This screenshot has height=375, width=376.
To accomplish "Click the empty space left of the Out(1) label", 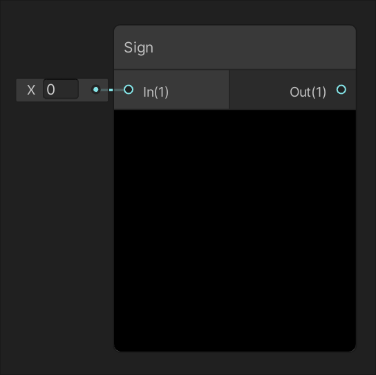I will point(259,90).
